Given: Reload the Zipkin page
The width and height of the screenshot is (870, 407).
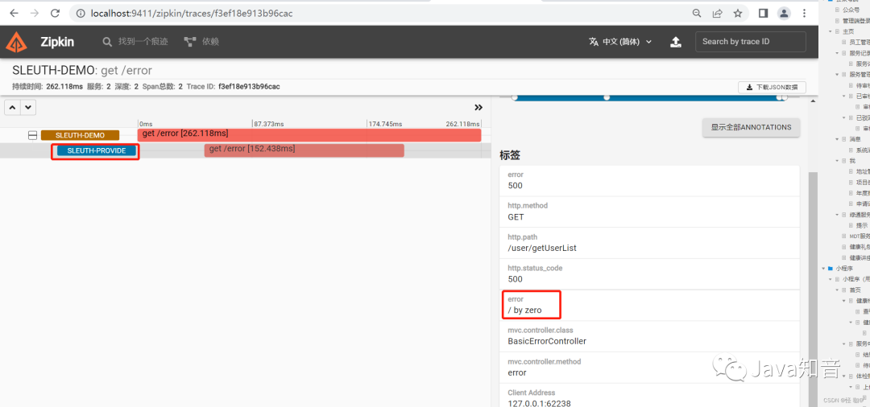Looking at the screenshot, I should (55, 14).
